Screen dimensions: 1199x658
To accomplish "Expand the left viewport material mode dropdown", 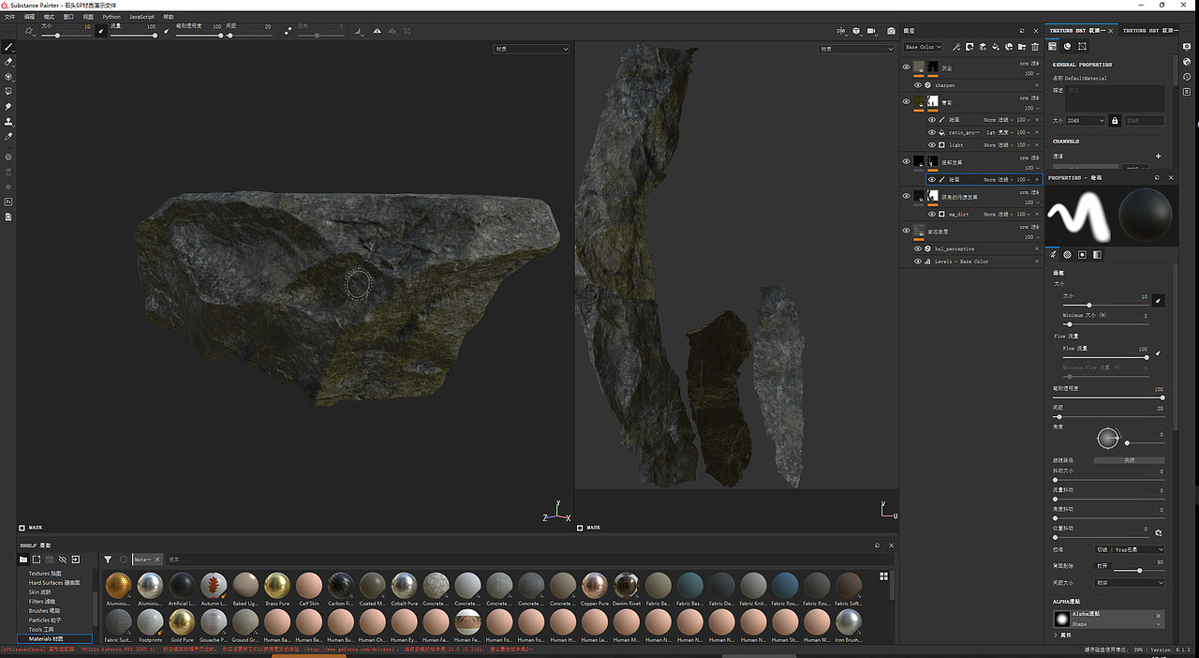I will [531, 49].
